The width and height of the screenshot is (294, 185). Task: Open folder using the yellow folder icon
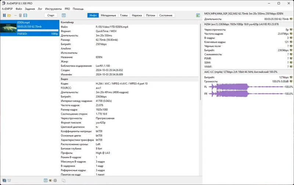(x=9, y=15)
